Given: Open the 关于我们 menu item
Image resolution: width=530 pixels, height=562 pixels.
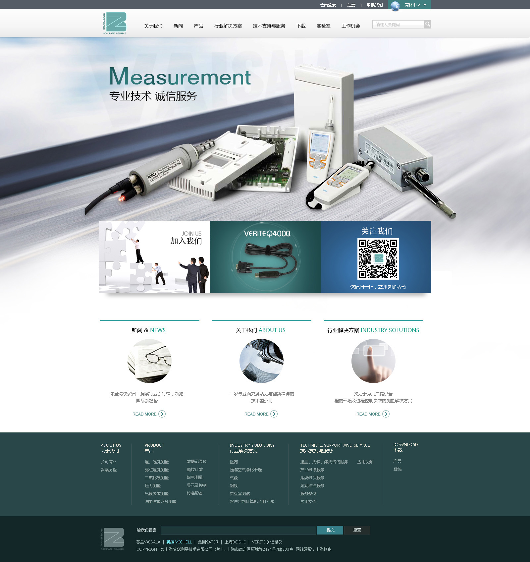Looking at the screenshot, I should [x=153, y=26].
